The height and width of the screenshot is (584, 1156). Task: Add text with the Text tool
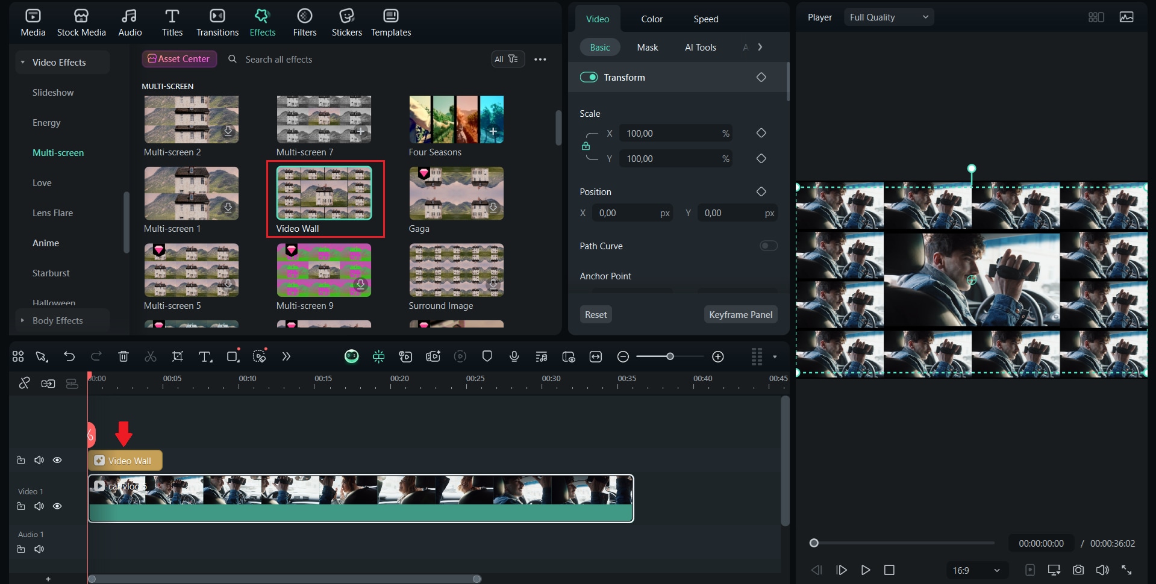(x=205, y=356)
